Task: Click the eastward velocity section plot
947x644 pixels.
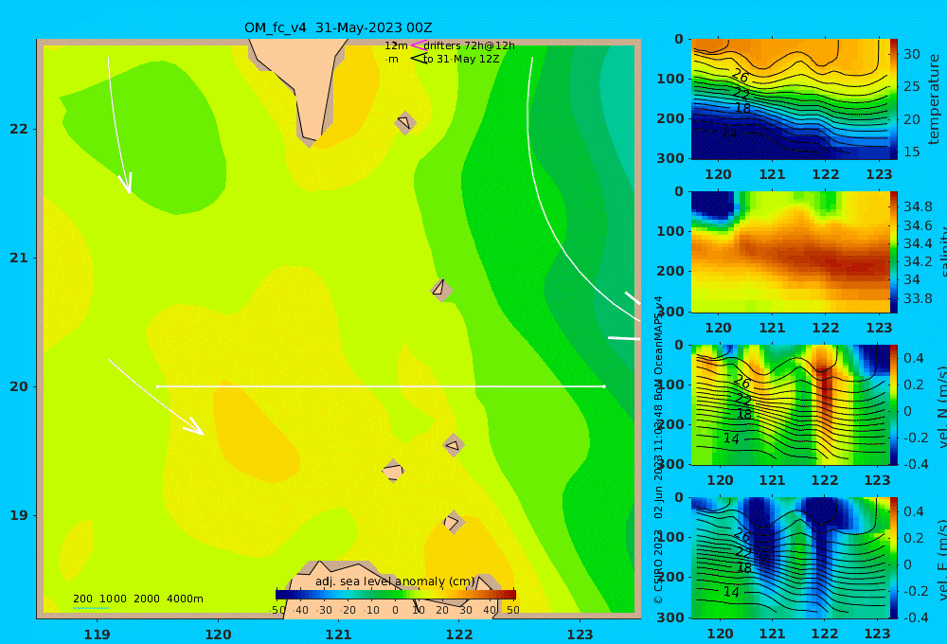Action: (790, 558)
